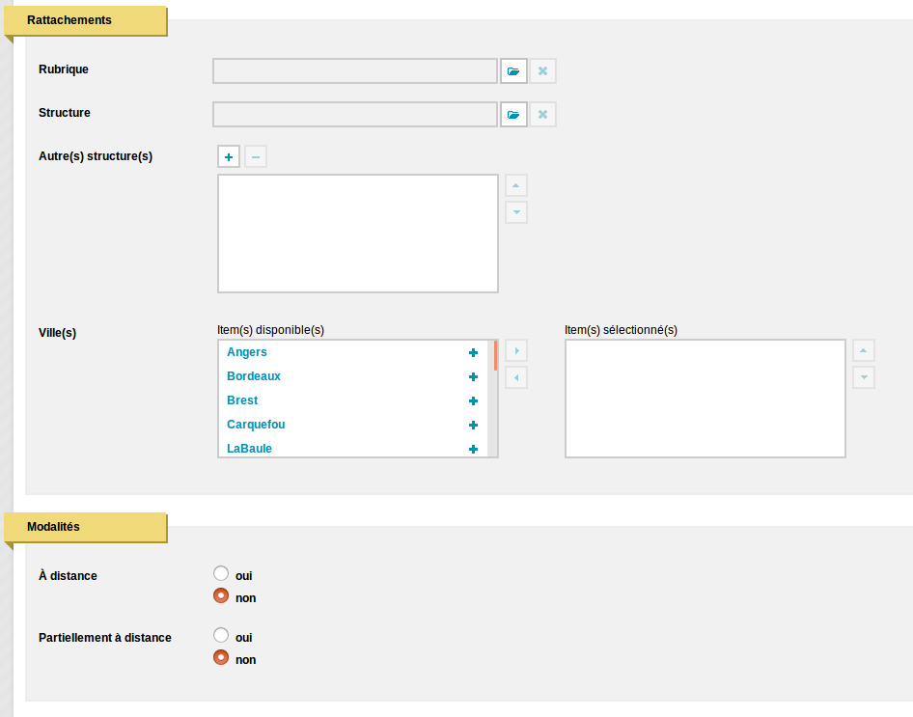
Task: Open the folder browser for Rubrique
Action: (x=513, y=71)
